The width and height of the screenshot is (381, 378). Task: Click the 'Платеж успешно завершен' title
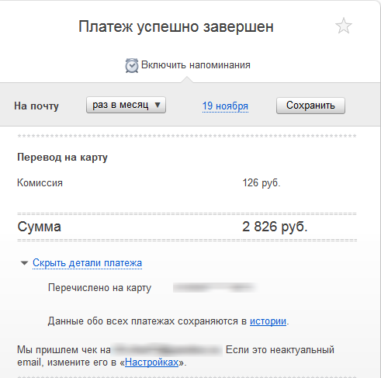pyautogui.click(x=176, y=26)
